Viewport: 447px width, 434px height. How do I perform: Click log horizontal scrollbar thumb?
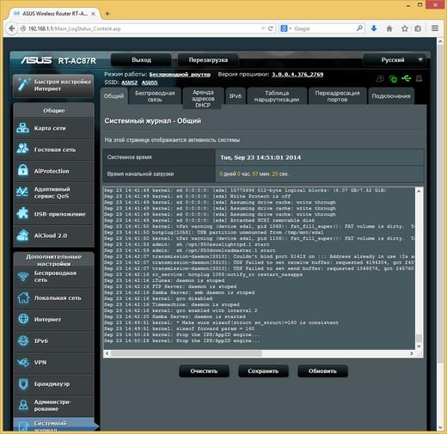click(x=186, y=353)
